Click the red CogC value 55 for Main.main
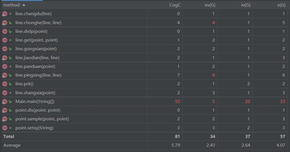The width and height of the screenshot is (290, 152). click(177, 102)
